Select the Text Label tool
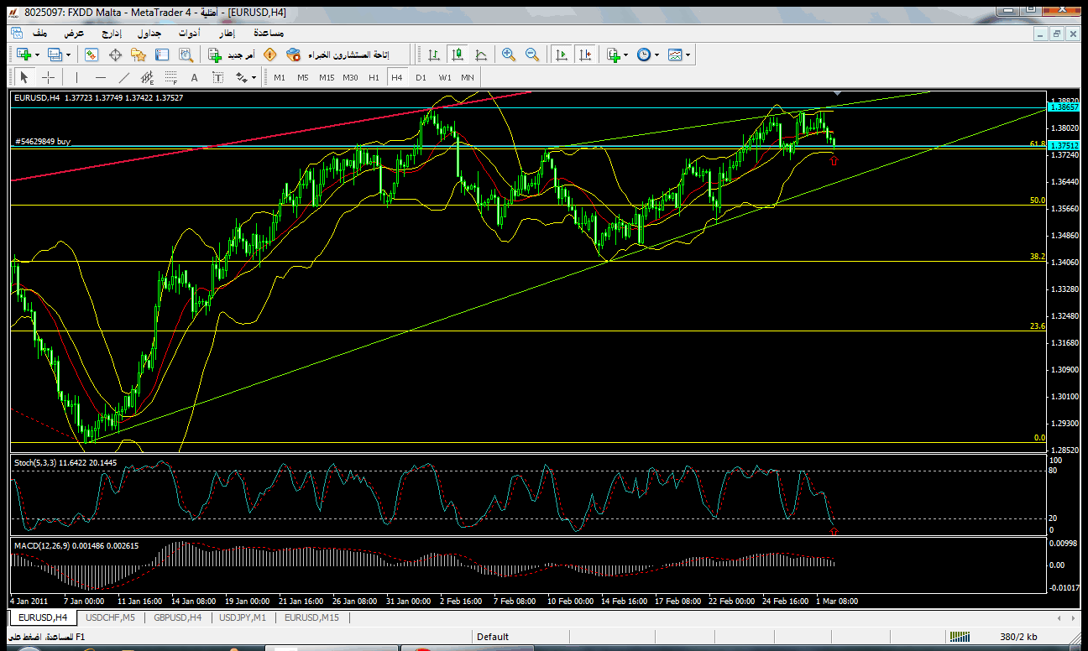Image resolution: width=1088 pixels, height=651 pixels. tap(218, 77)
